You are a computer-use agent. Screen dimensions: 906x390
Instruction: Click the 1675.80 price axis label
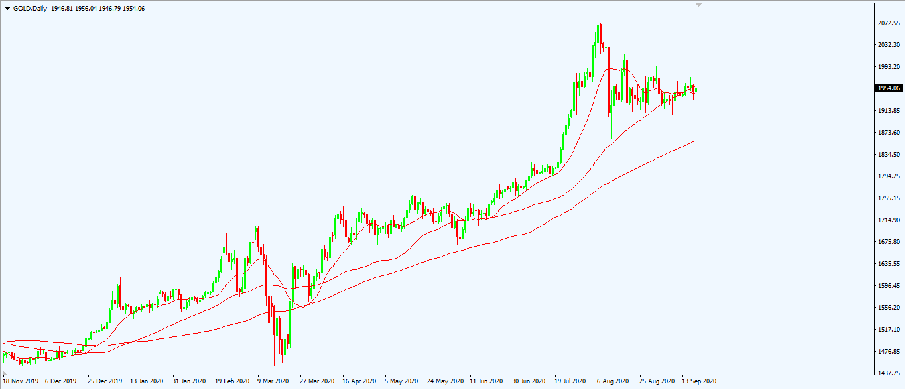[x=889, y=242]
